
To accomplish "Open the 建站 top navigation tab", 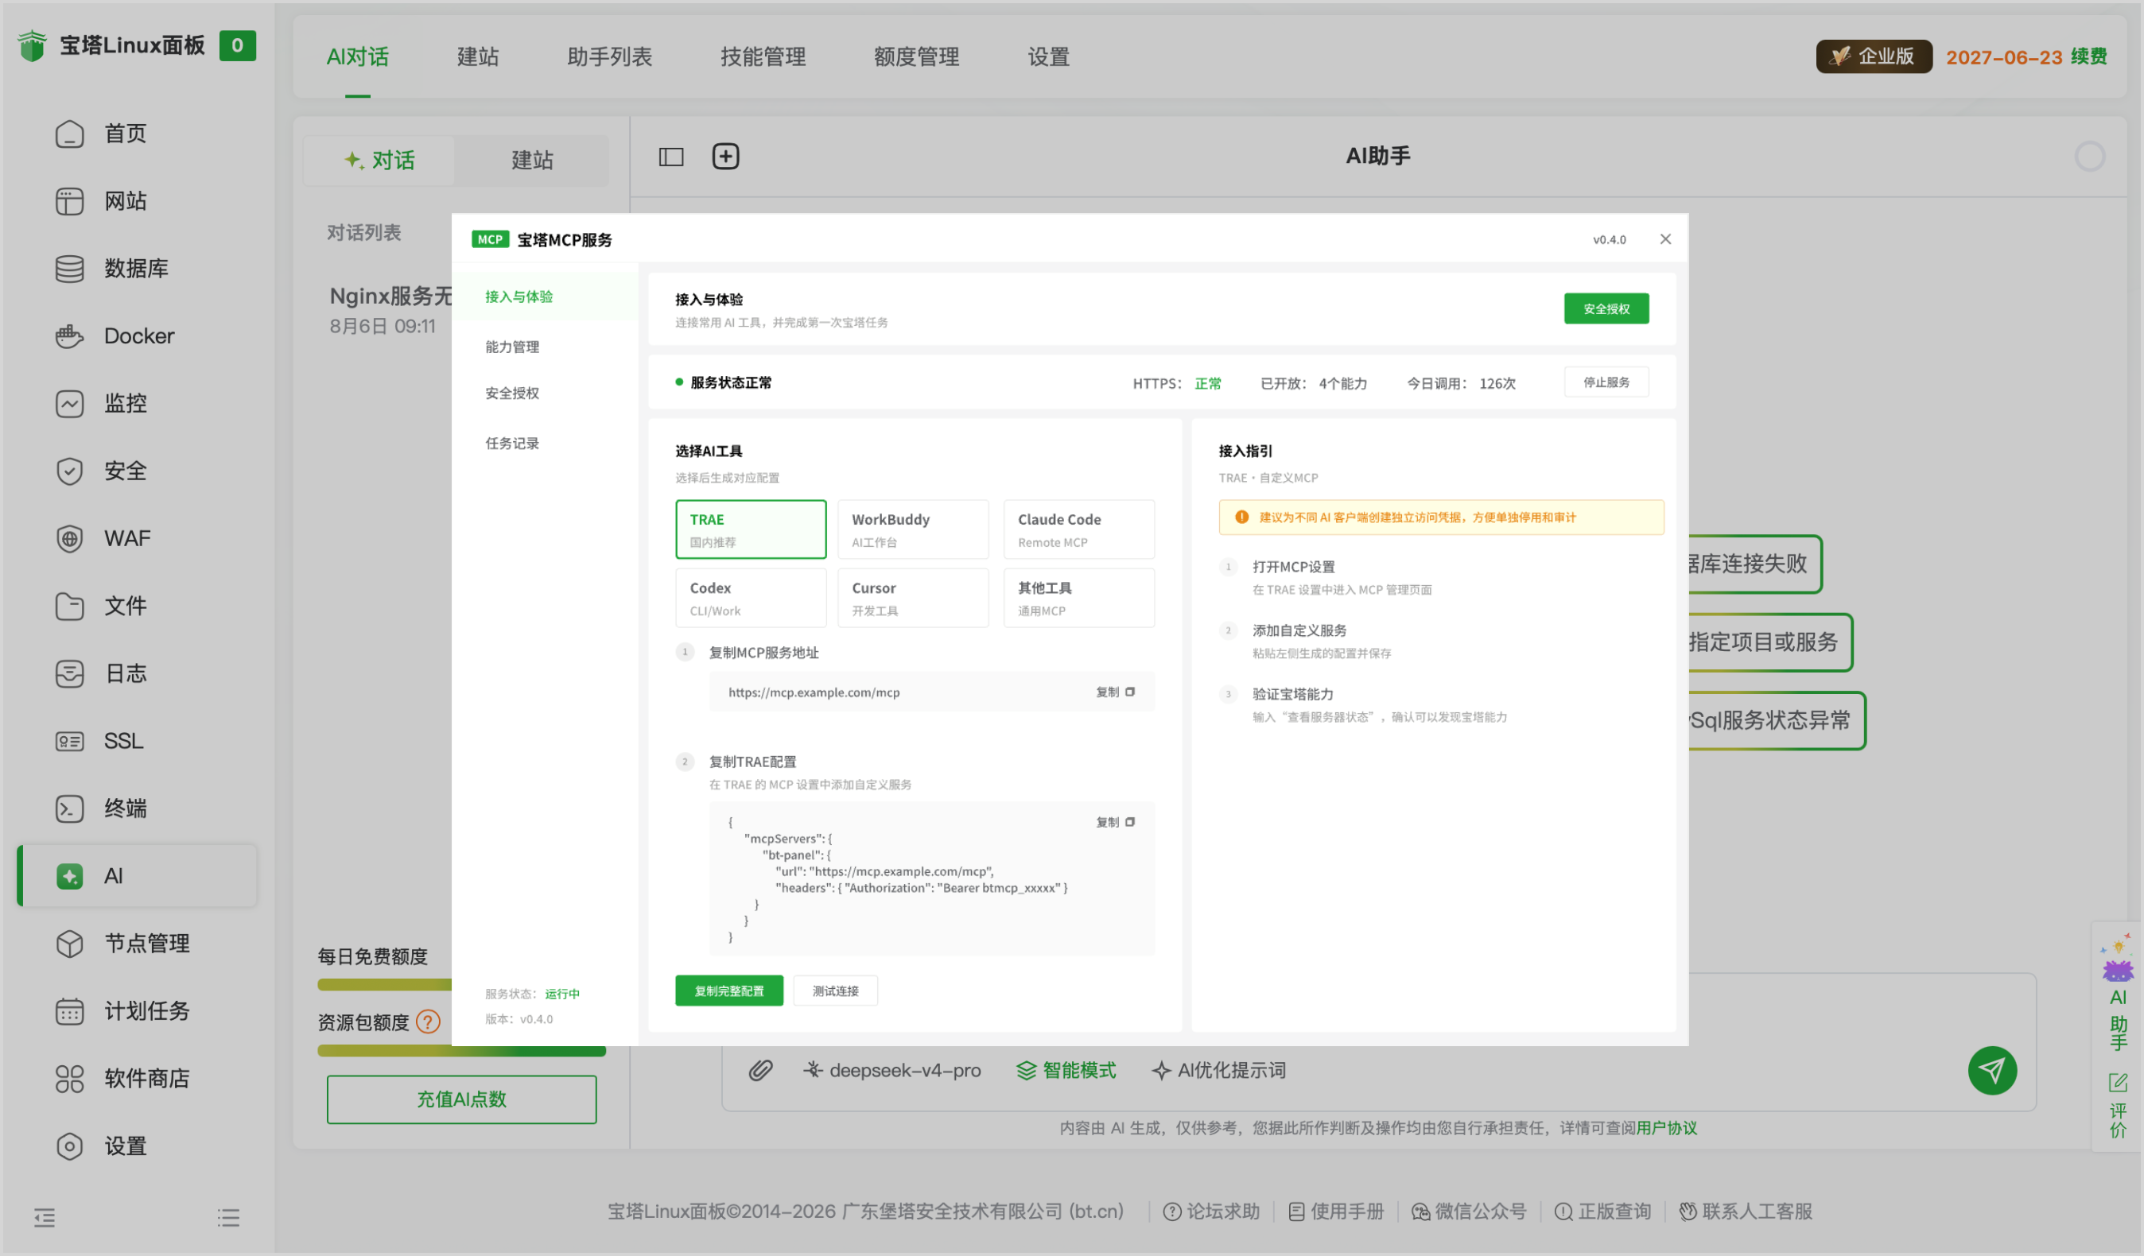I will pos(478,57).
